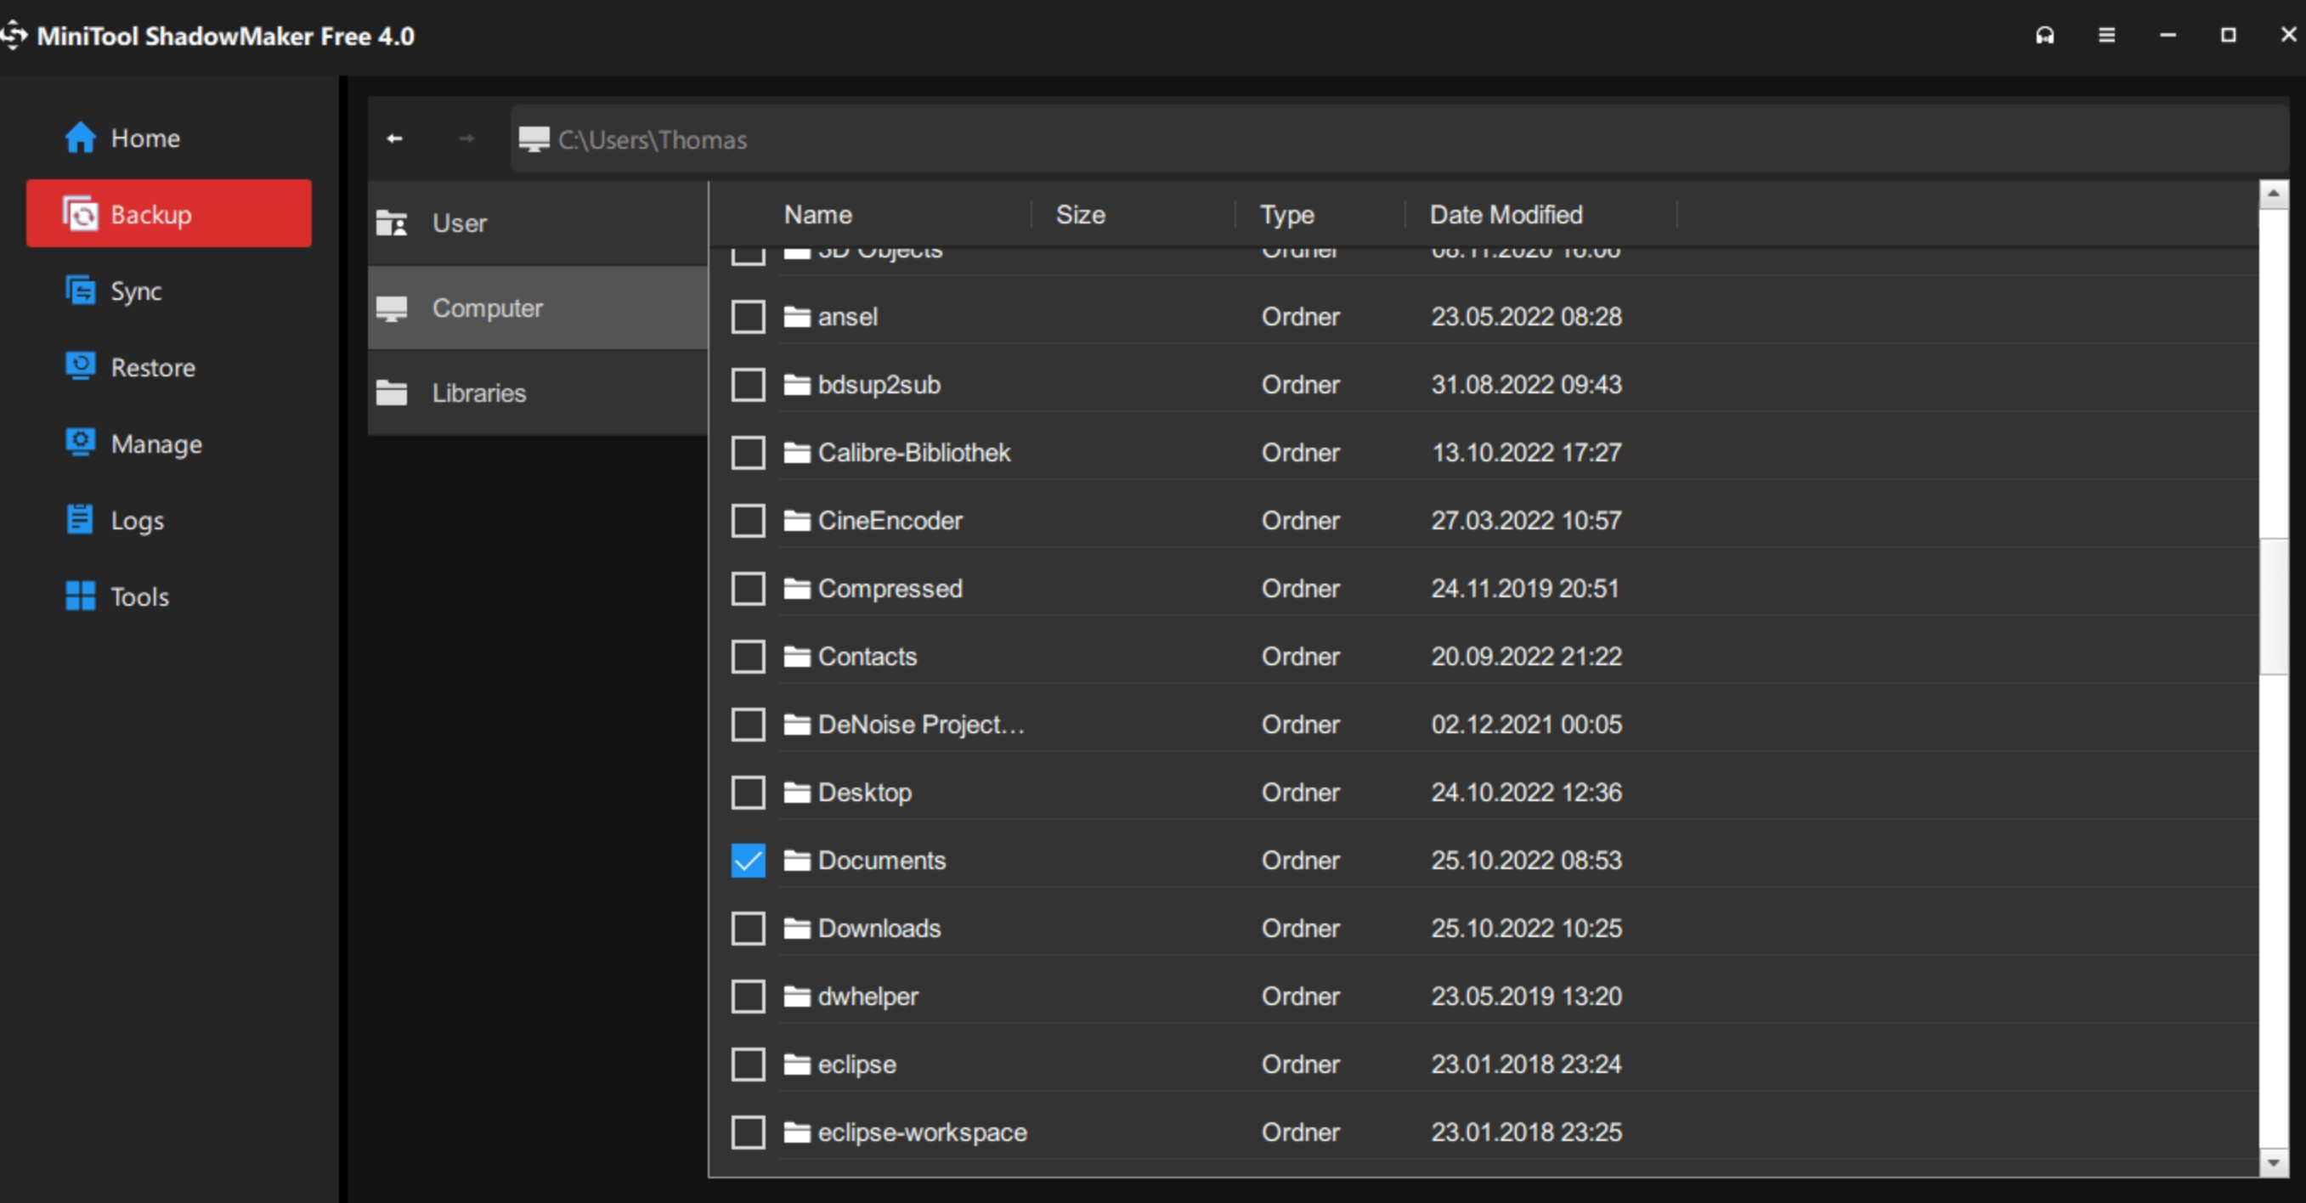Click the CineEncoder folder icon
This screenshot has height=1203, width=2306.
click(797, 521)
